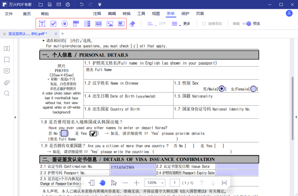Viewport: 298px width, 196px height.
Task: Select the text field form tool
Action: 42,24
